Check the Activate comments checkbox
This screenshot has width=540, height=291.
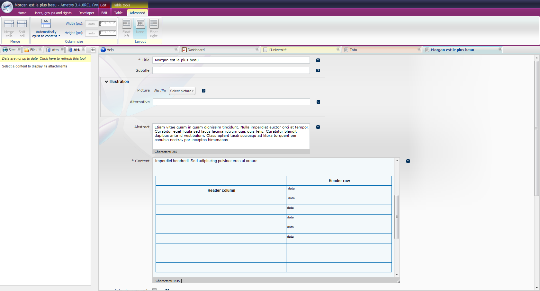(x=155, y=290)
